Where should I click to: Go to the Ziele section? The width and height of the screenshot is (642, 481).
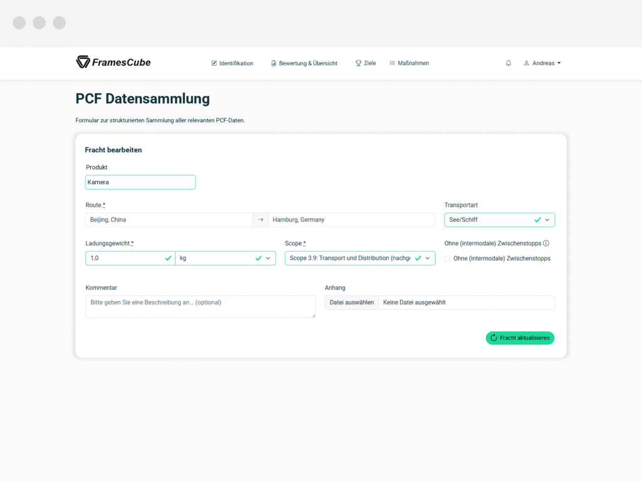[366, 63]
